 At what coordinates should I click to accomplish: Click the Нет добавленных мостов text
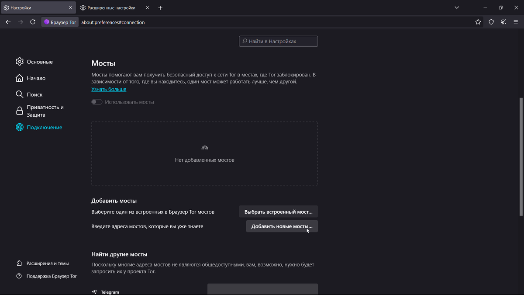pos(205,160)
